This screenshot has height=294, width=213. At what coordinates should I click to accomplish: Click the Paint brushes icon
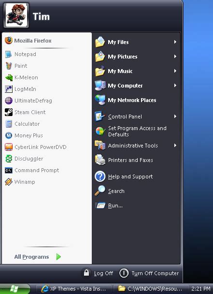(8, 66)
